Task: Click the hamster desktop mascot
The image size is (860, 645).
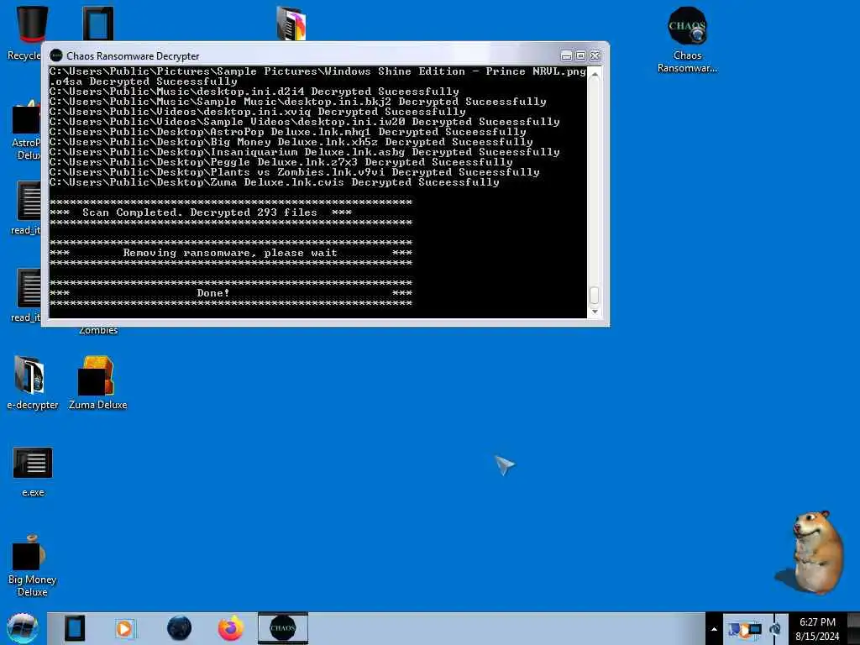Action: point(812,552)
